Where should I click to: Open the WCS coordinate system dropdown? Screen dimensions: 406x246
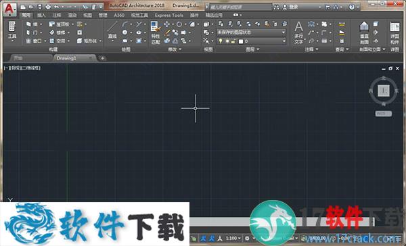pos(384,114)
